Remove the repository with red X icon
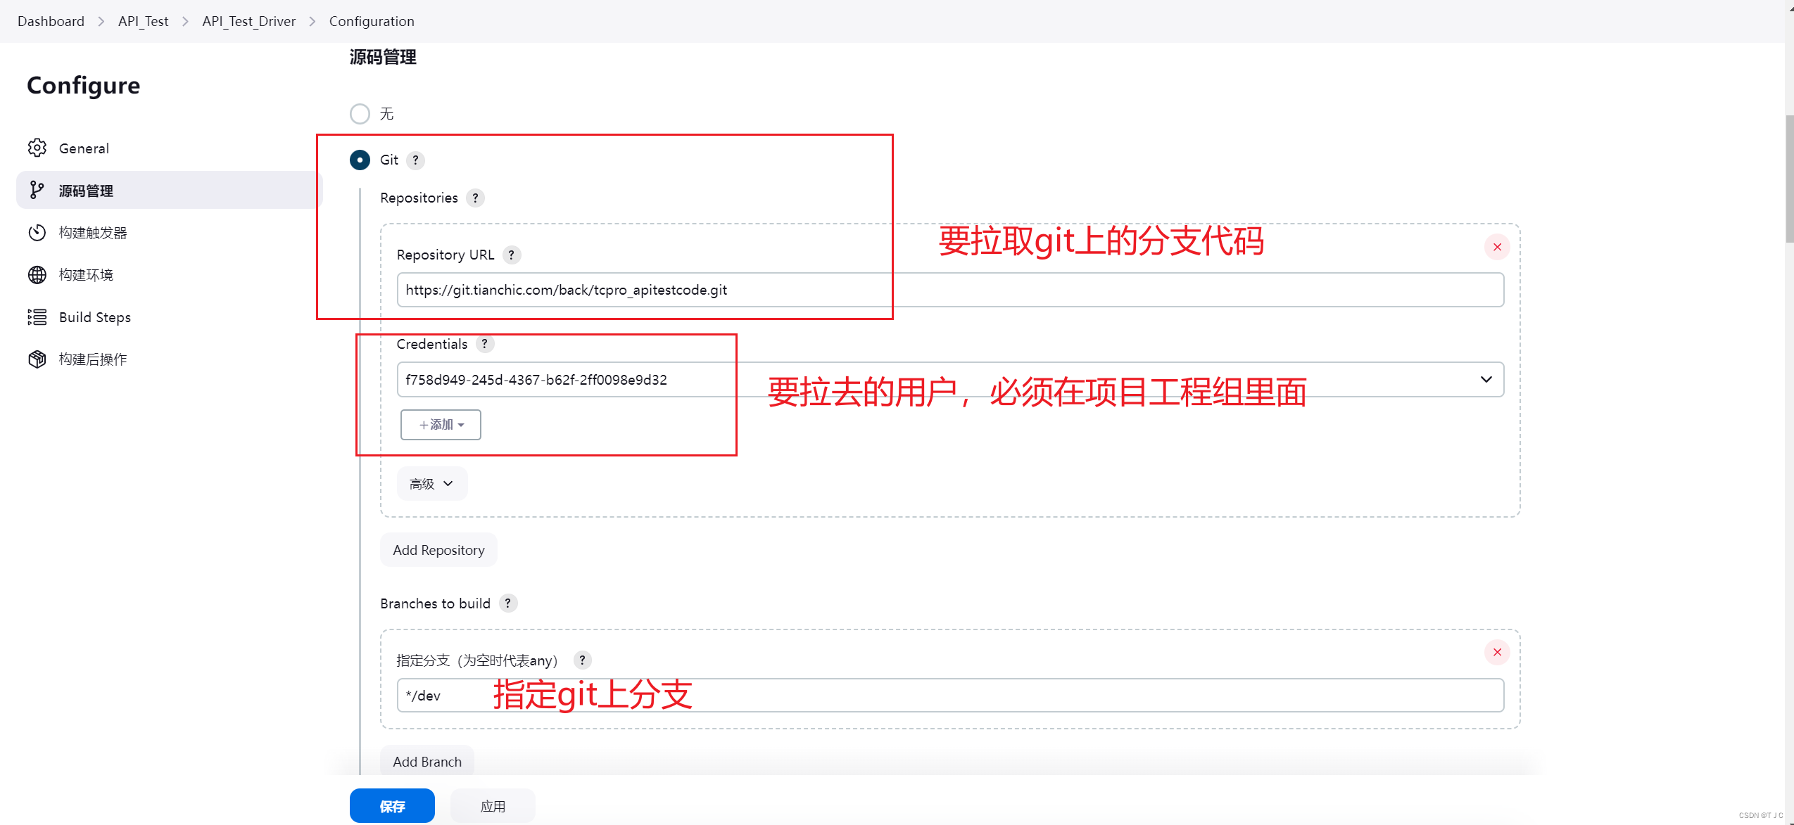Viewport: 1794px width, 825px height. coord(1496,247)
